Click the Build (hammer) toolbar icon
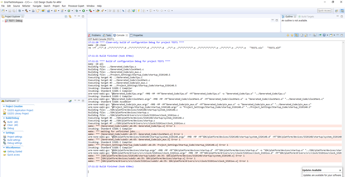The height and width of the screenshot is (177, 345). coord(26,11)
